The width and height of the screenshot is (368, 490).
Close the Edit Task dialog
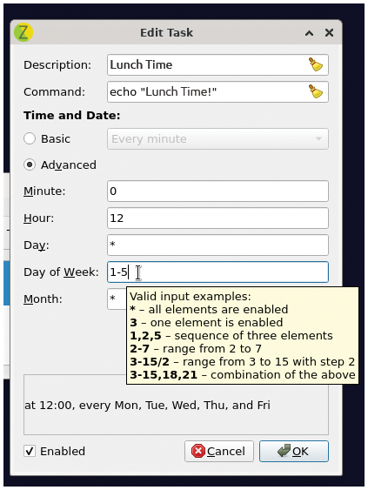pos(329,32)
